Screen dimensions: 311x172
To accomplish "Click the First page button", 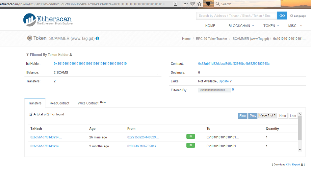I will [242, 116].
